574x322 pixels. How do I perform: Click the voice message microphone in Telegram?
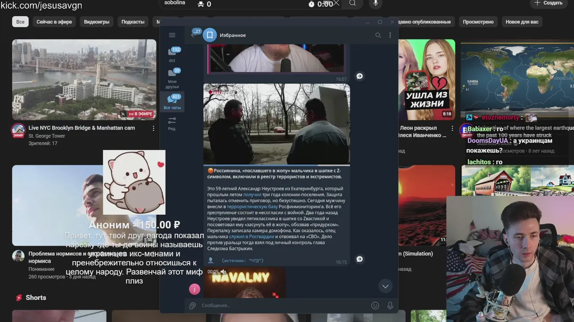(390, 305)
